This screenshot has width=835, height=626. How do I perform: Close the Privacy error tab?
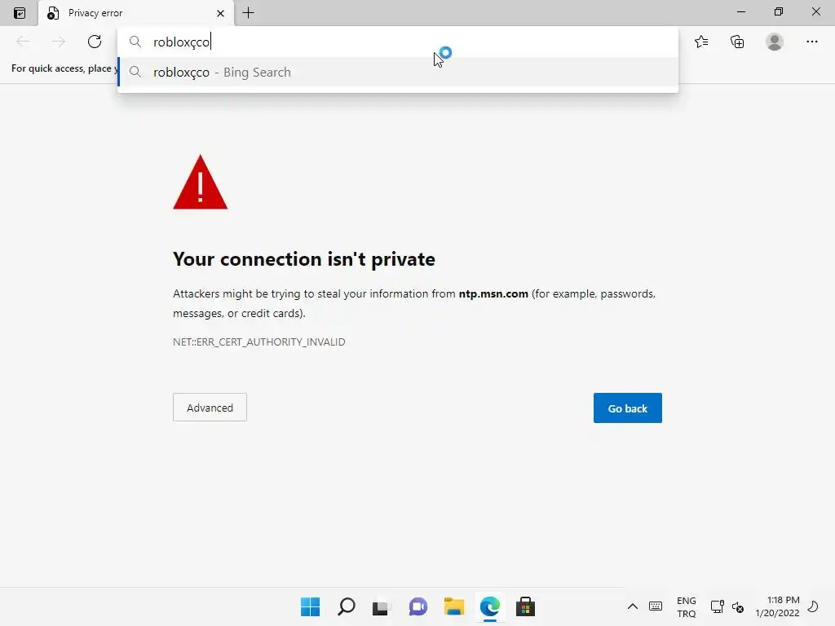click(x=220, y=13)
